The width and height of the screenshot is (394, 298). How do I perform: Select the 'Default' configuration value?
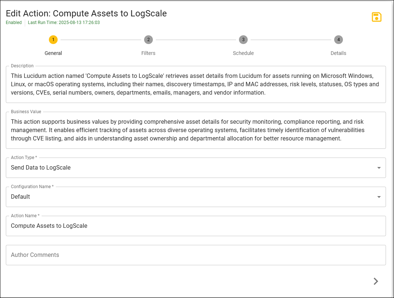click(x=20, y=197)
